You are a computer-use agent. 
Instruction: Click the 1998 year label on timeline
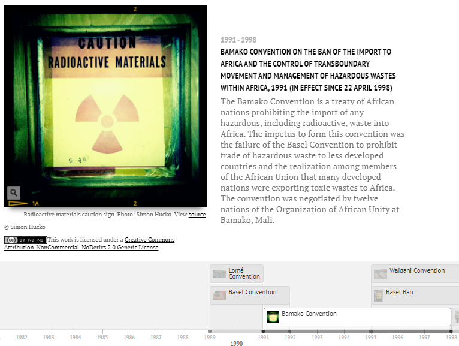451,337
